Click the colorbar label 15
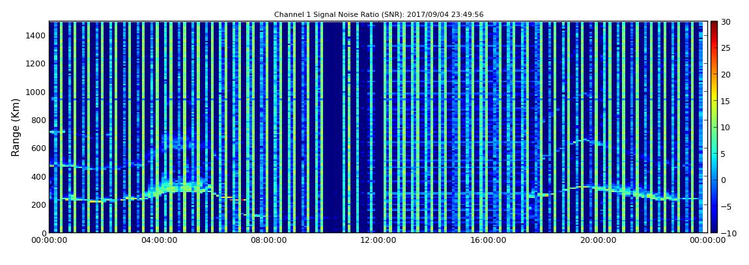This screenshot has height=265, width=749. pos(726,101)
